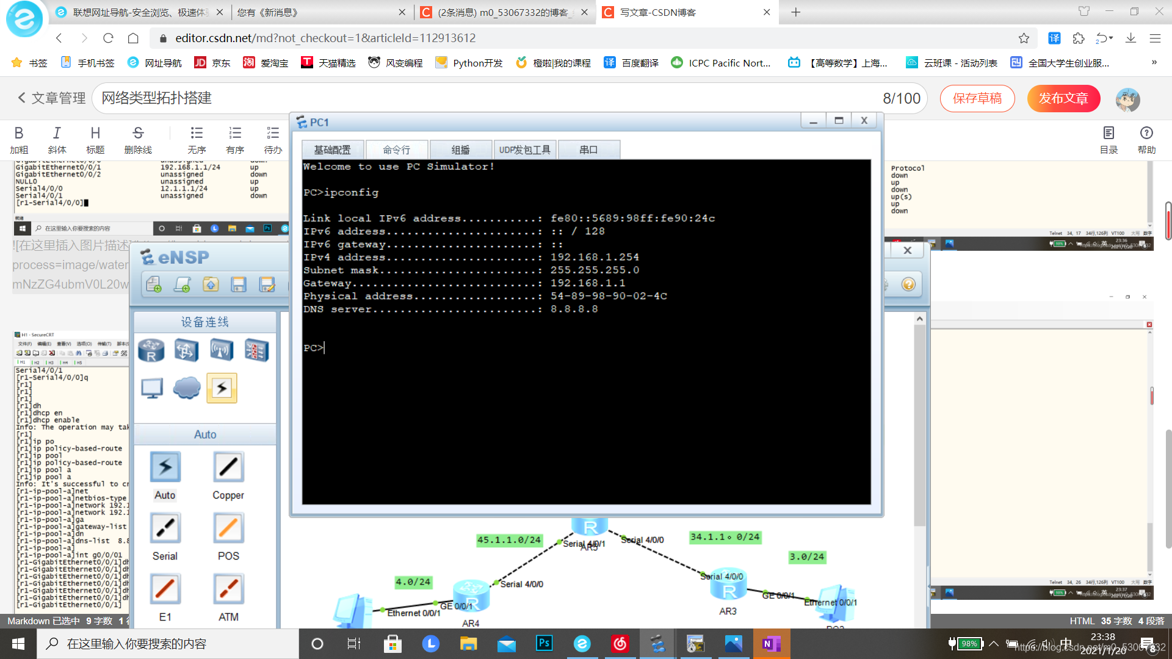Open the Windows Start menu
The height and width of the screenshot is (659, 1172).
click(18, 644)
